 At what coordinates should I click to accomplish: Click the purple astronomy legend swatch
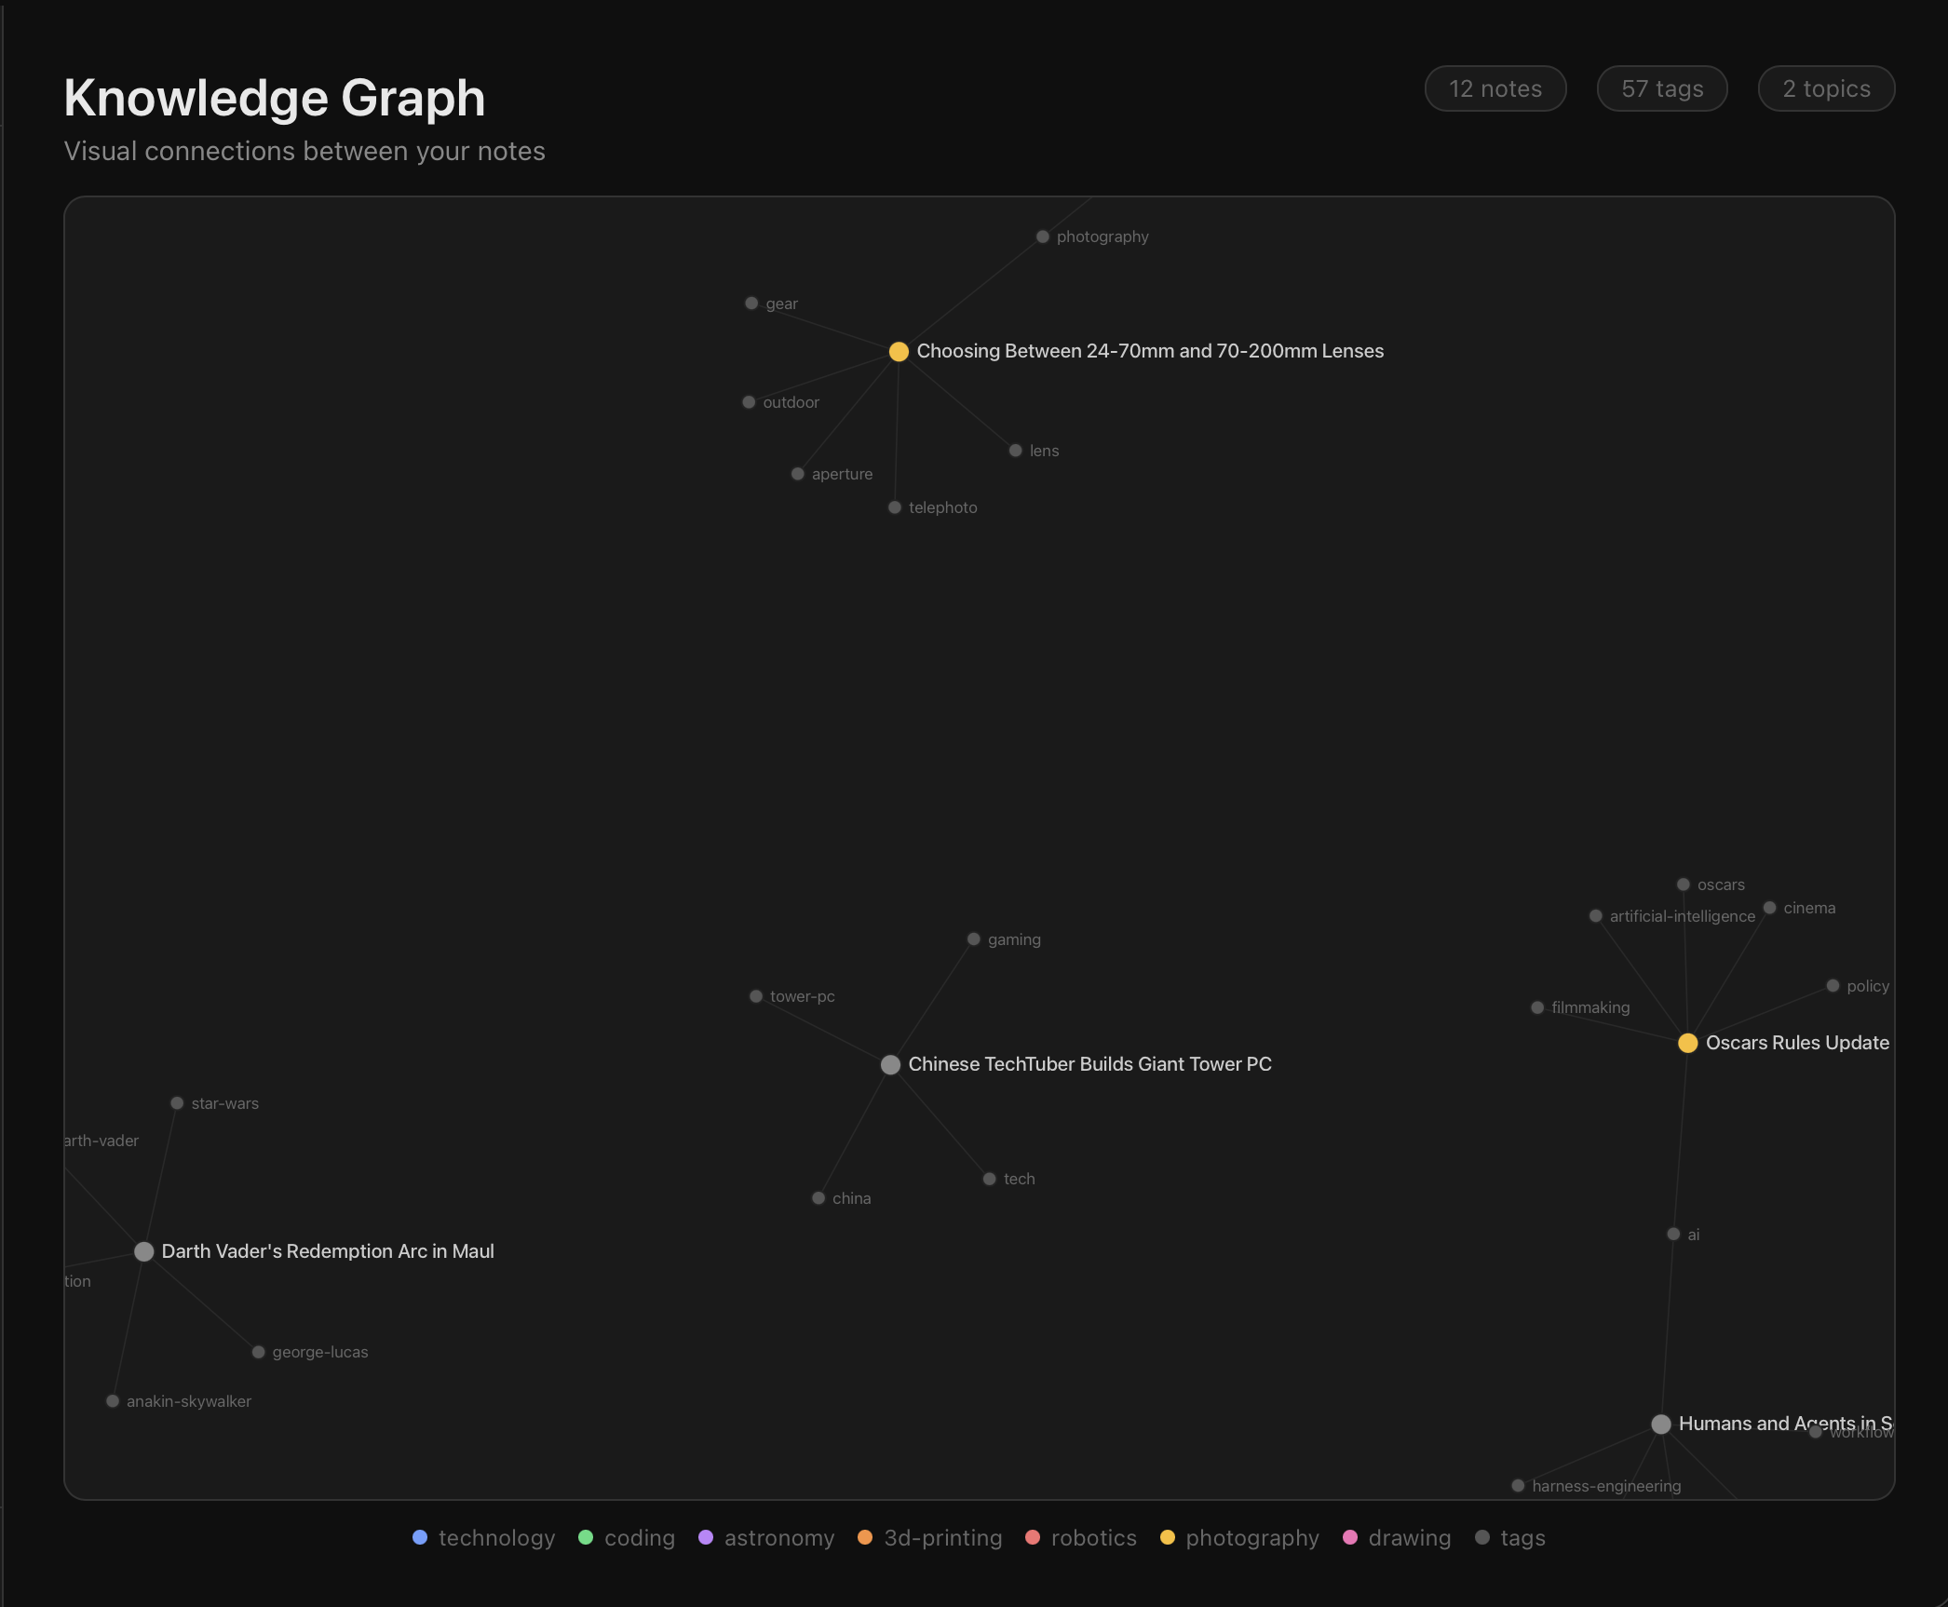[x=706, y=1538]
